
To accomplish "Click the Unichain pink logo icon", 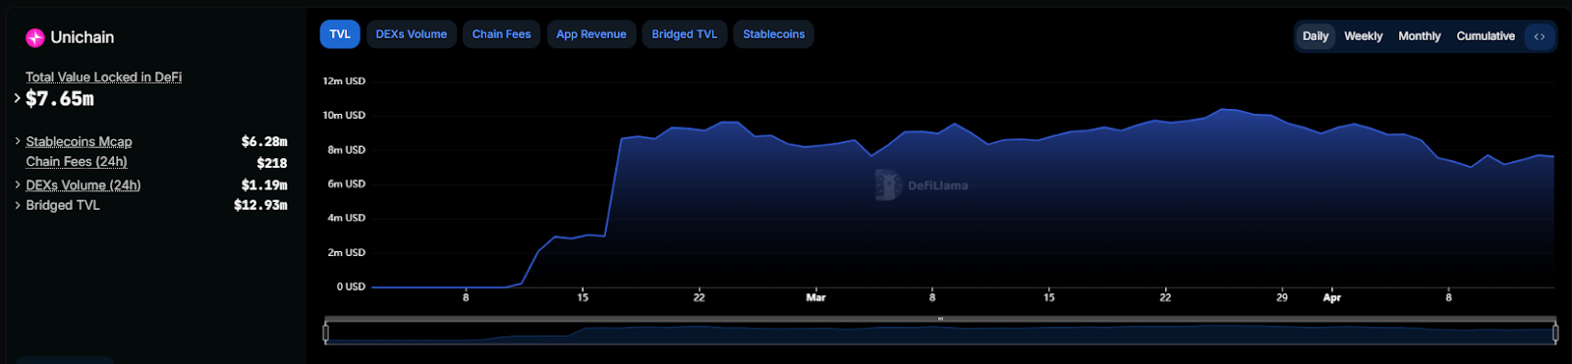I will coord(35,37).
